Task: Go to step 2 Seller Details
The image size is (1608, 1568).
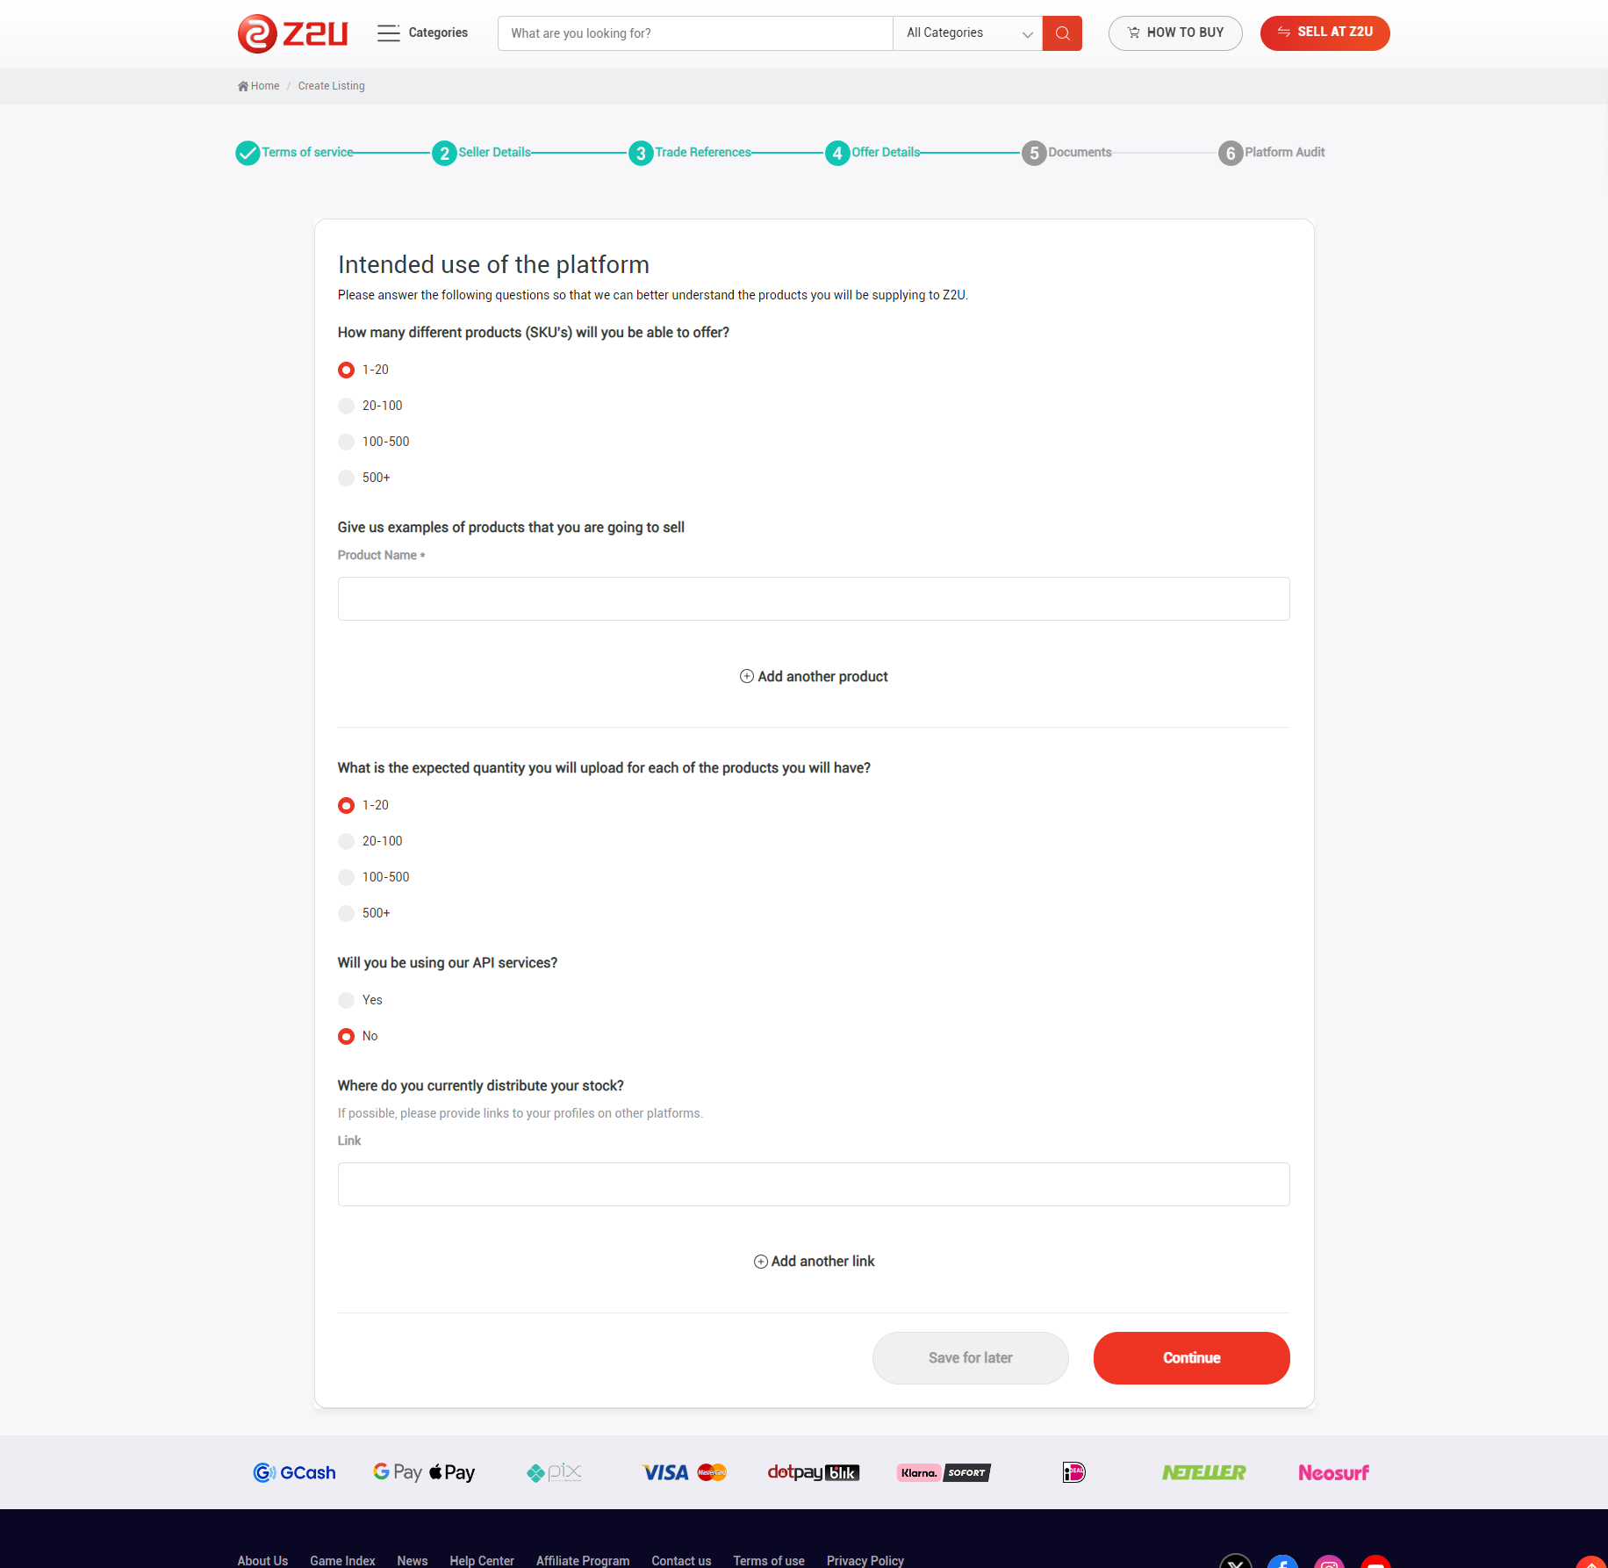Action: (x=445, y=153)
